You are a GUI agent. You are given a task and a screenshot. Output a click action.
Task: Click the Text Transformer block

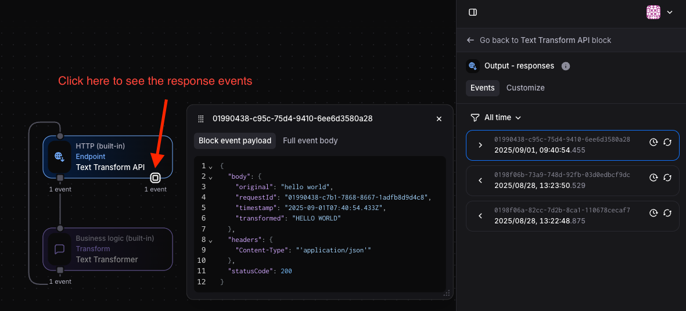pos(107,249)
